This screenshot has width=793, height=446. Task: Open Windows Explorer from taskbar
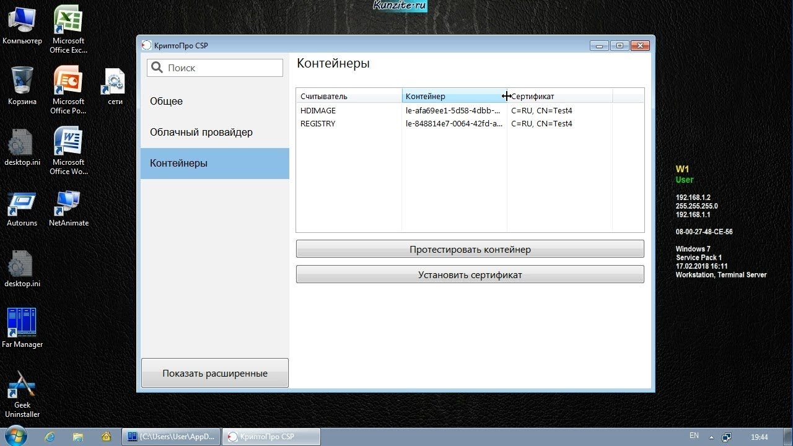(x=78, y=437)
